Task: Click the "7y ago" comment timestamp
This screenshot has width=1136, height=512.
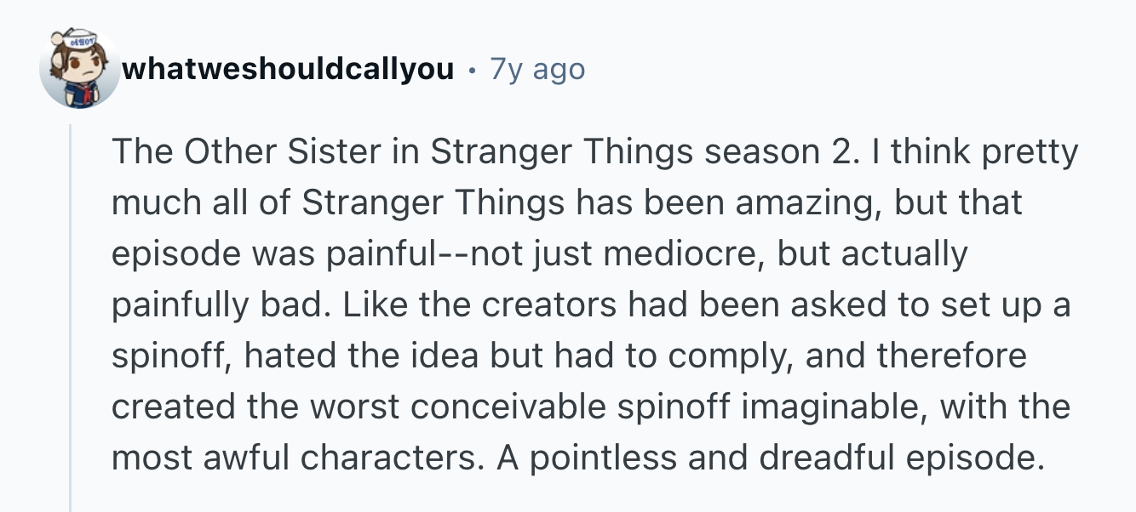Action: [537, 69]
